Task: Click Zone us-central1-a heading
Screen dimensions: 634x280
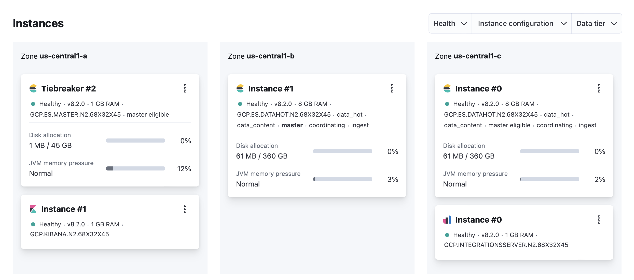Action: (54, 56)
